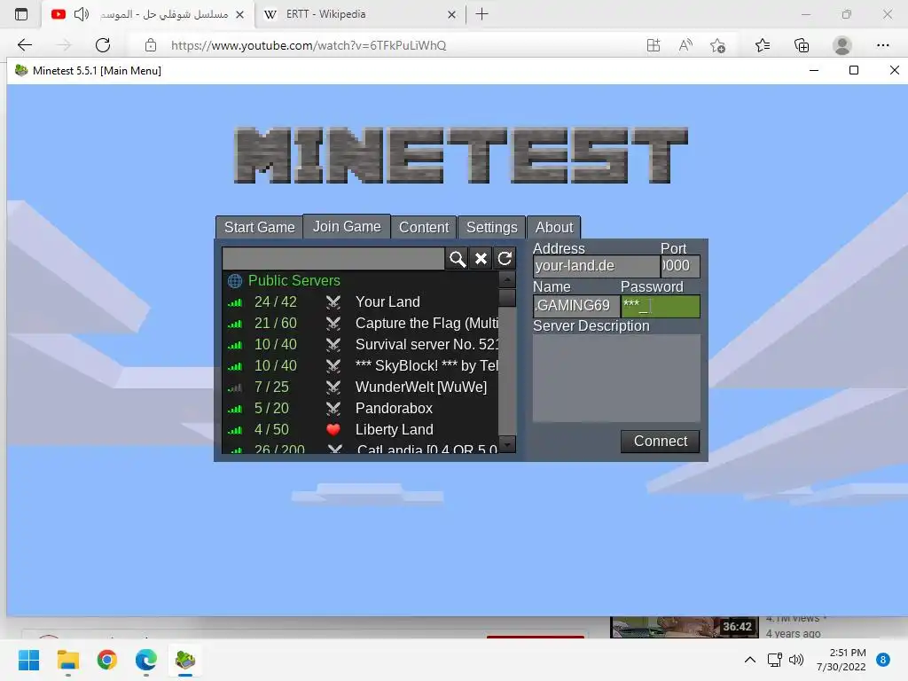908x681 pixels.
Task: Switch to the Join Game tab
Action: click(x=347, y=226)
